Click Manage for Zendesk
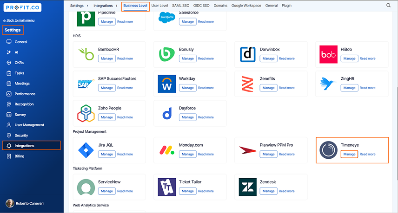Image resolution: width=398 pixels, height=213 pixels. pos(269,191)
